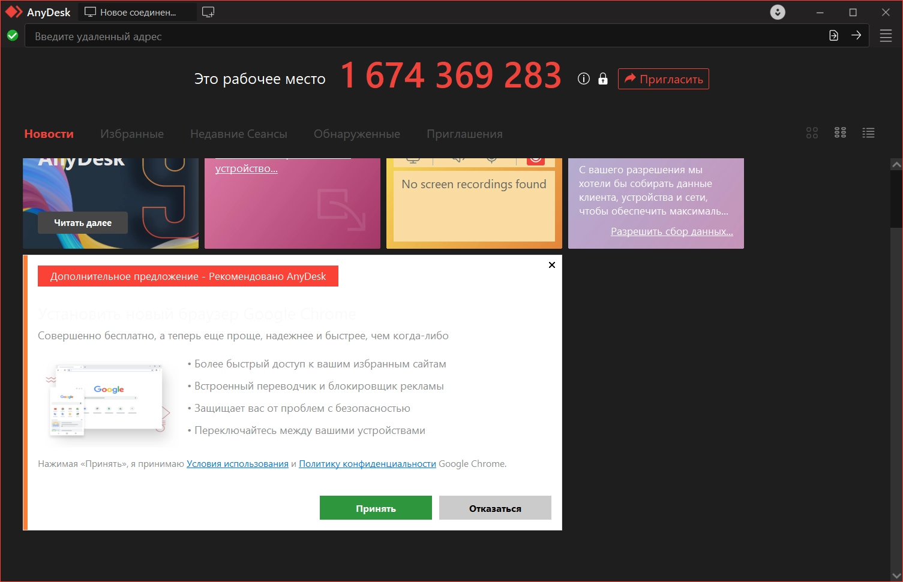This screenshot has height=582, width=903.
Task: Click the Встроенный переводчик bullet line
Action: click(316, 386)
